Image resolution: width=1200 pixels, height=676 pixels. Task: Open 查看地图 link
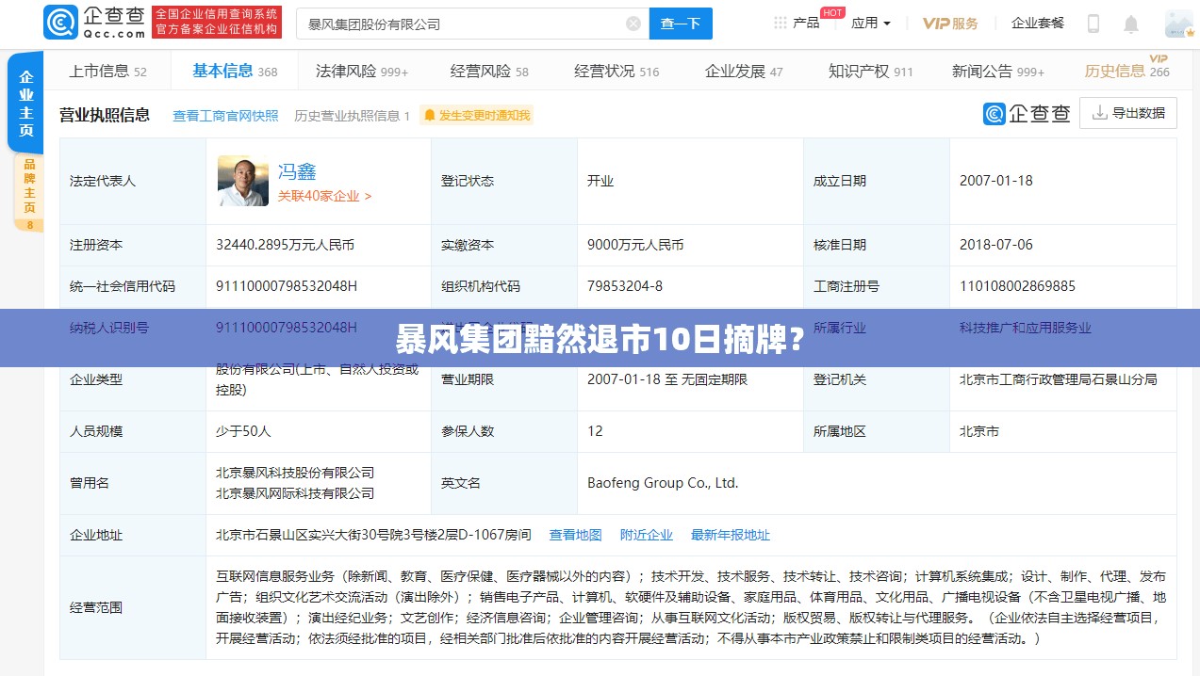pos(575,535)
